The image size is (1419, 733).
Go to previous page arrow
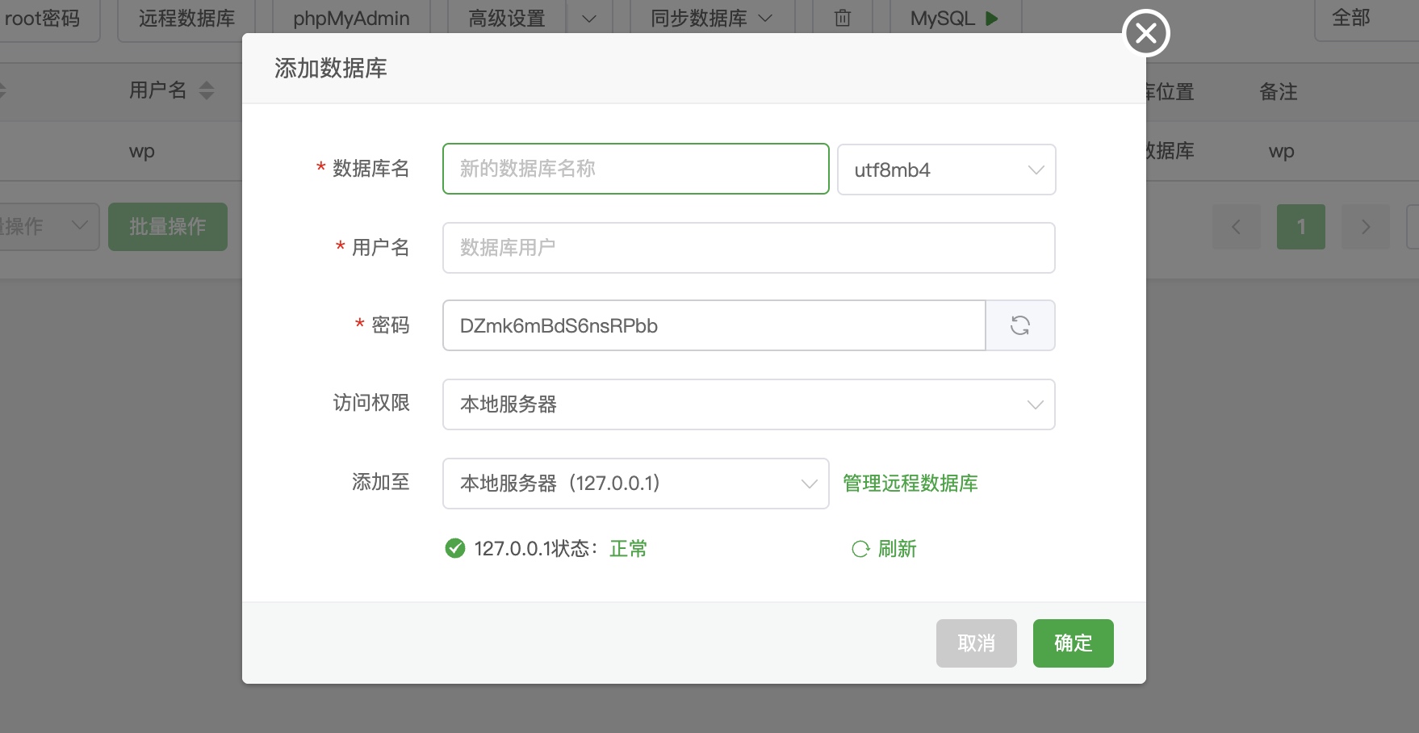1237,227
